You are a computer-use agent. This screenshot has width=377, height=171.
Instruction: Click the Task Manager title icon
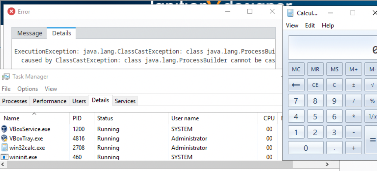pos(5,77)
